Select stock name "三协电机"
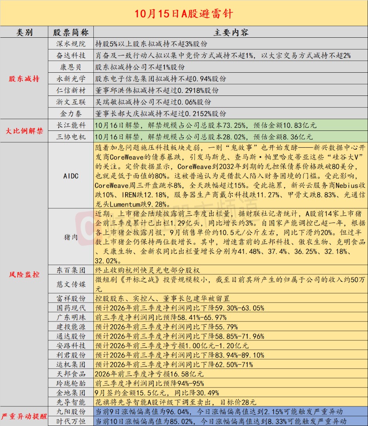368x426 pixels. [x=71, y=137]
